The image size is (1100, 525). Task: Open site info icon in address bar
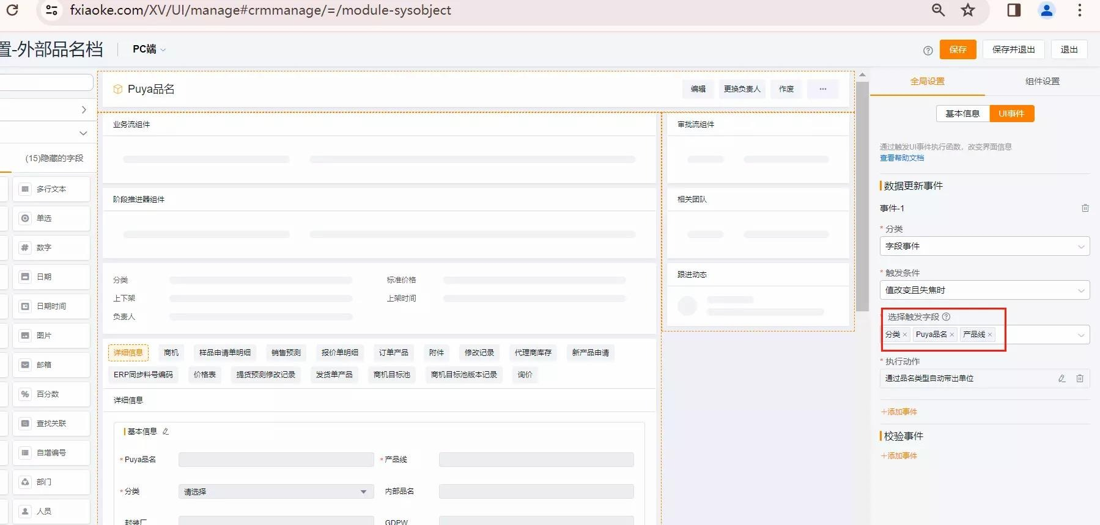click(x=52, y=10)
